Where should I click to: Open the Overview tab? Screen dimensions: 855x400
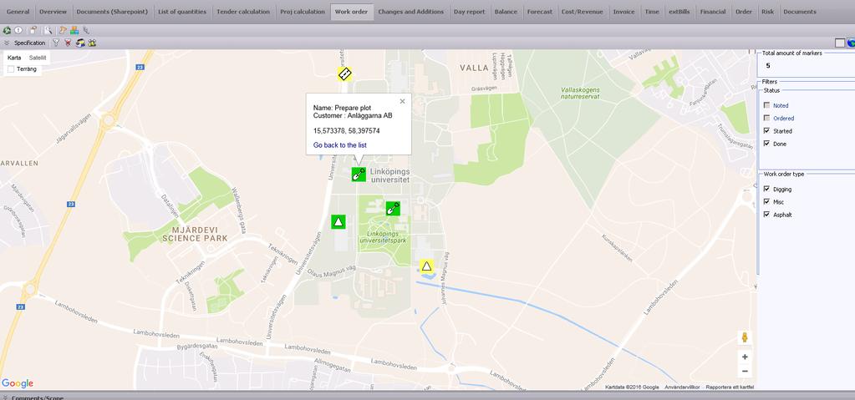pyautogui.click(x=53, y=12)
